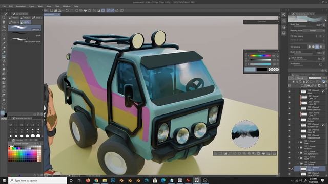Open Firefox from the taskbar
328x184 pixels.
88,180
